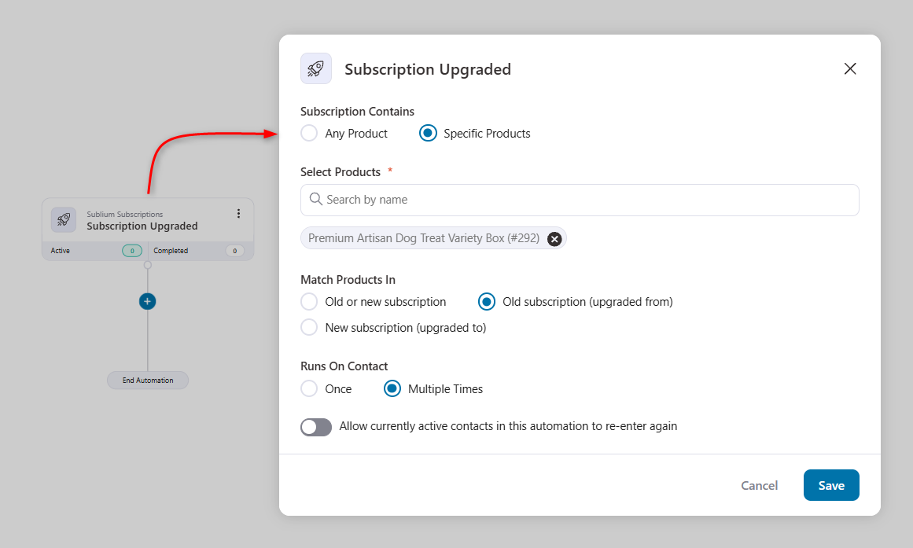Click the Completed count badge on node

pyautogui.click(x=234, y=251)
